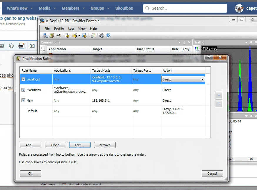Open Name Resolution (.com) toolbar icon
257x190 pixels.
[x=59, y=35]
